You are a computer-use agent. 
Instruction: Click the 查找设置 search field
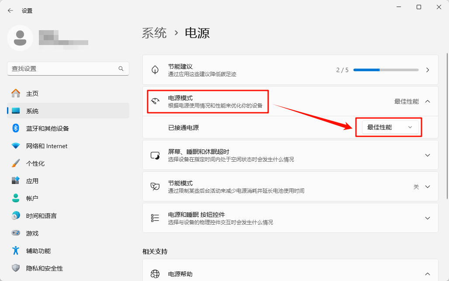point(63,69)
